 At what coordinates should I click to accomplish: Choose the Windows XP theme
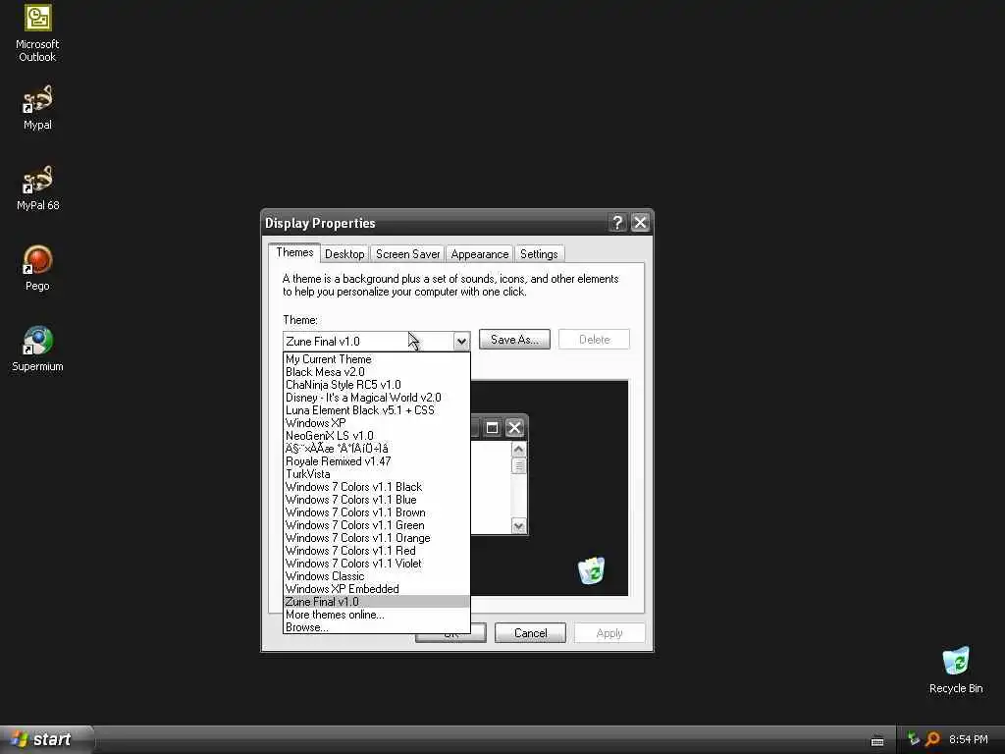pos(376,423)
